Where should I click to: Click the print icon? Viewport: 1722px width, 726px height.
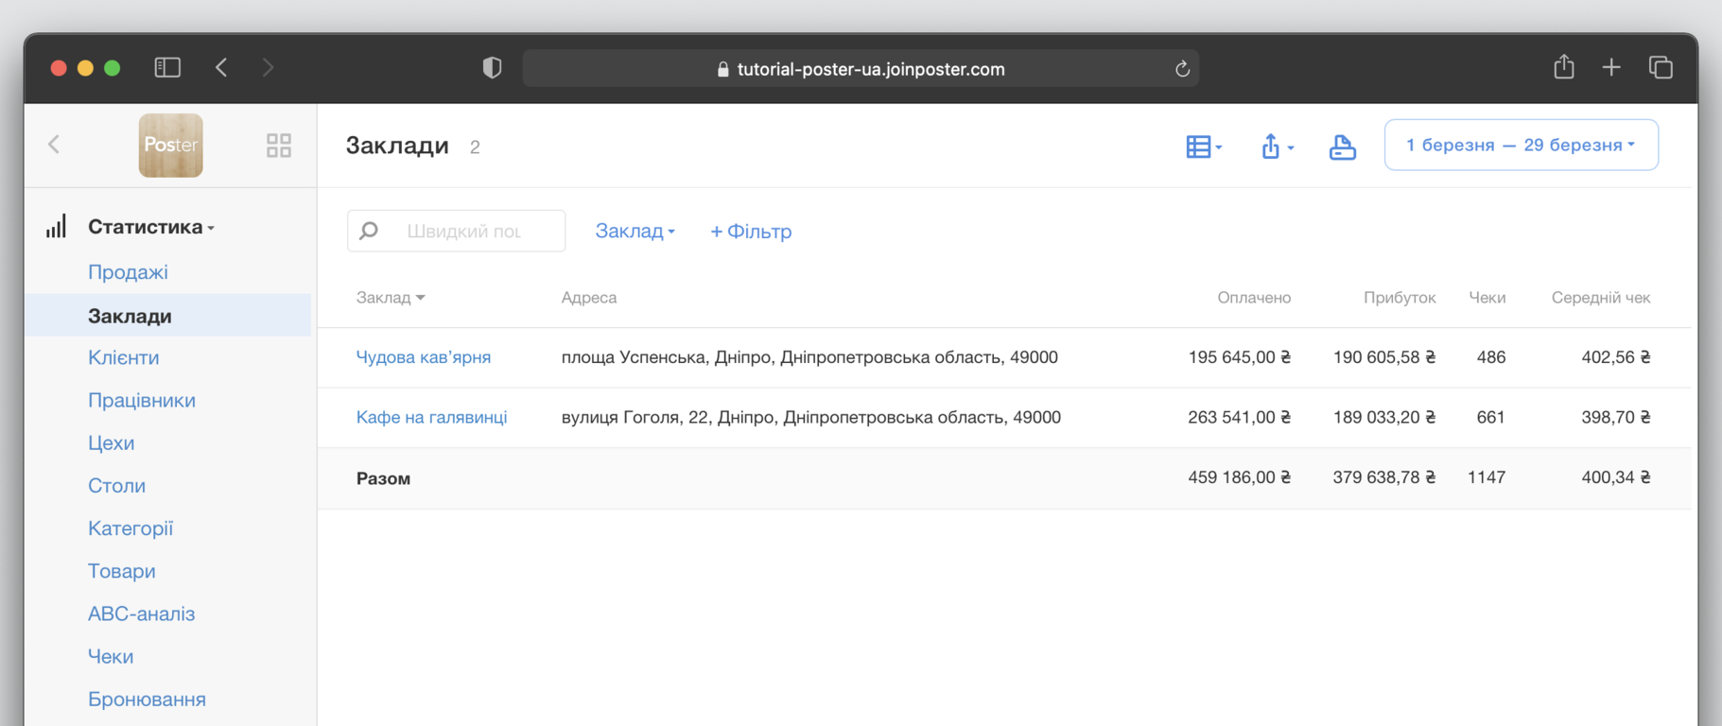1342,147
